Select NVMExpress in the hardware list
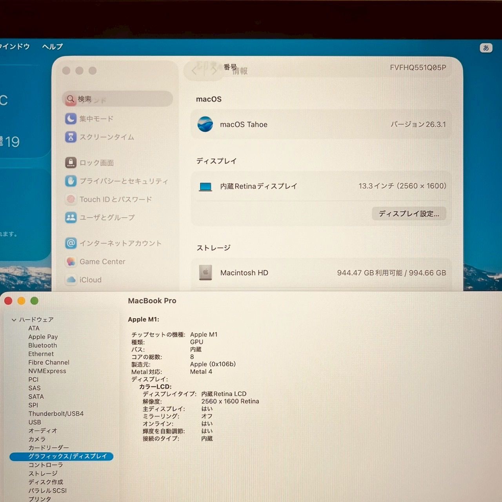This screenshot has width=502, height=502. (x=47, y=371)
